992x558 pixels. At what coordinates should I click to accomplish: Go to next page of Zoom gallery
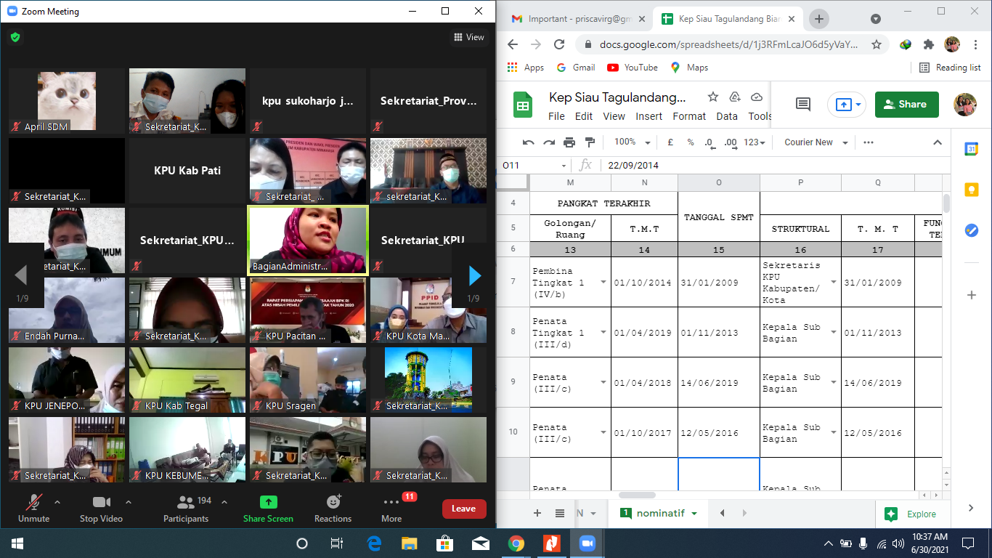[x=474, y=275]
